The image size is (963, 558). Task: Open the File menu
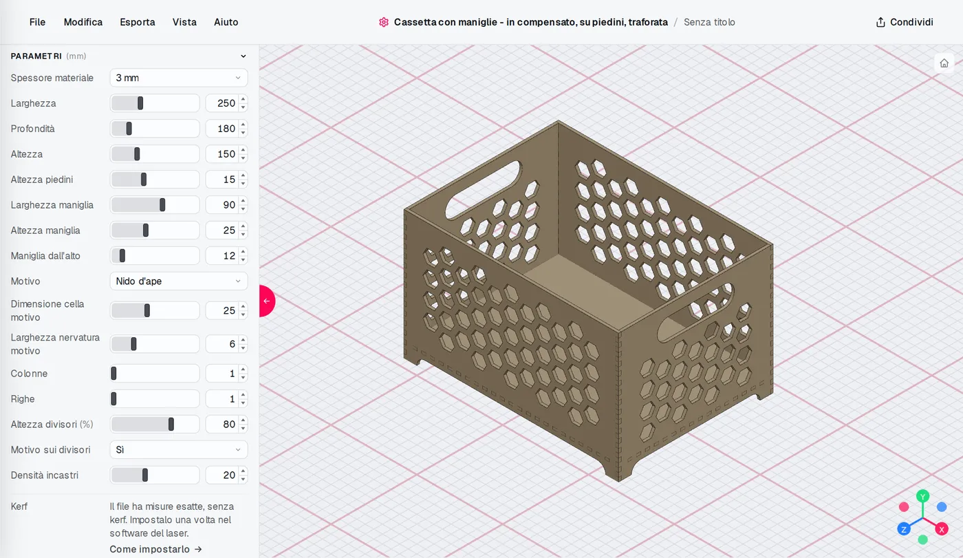(37, 22)
